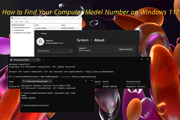Click the Get-CimInstance command text
This screenshot has width=180, height=120.
coord(49,76)
